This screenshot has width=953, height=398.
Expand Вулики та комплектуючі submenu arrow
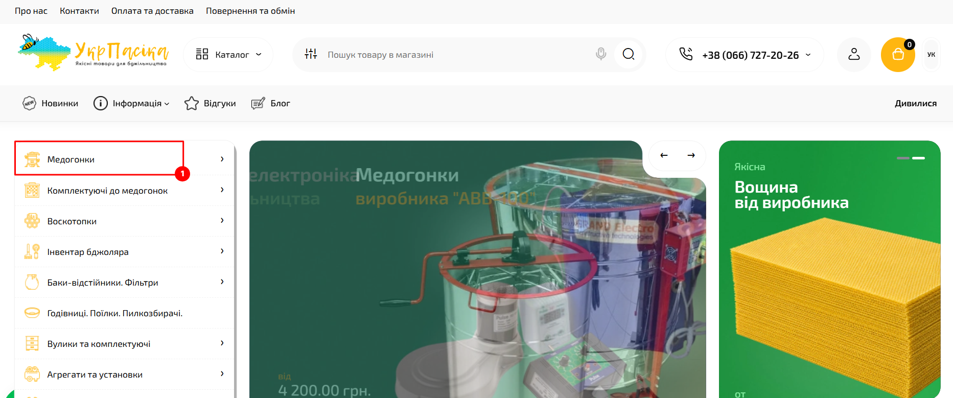pos(222,343)
